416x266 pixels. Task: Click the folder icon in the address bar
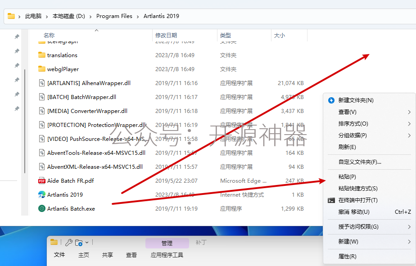coord(11,16)
